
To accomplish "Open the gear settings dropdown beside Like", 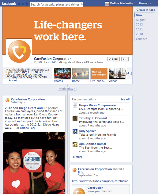I will (x=125, y=59).
